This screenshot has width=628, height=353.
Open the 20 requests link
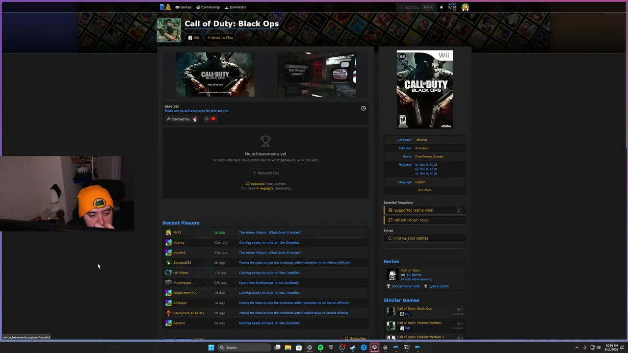click(255, 184)
